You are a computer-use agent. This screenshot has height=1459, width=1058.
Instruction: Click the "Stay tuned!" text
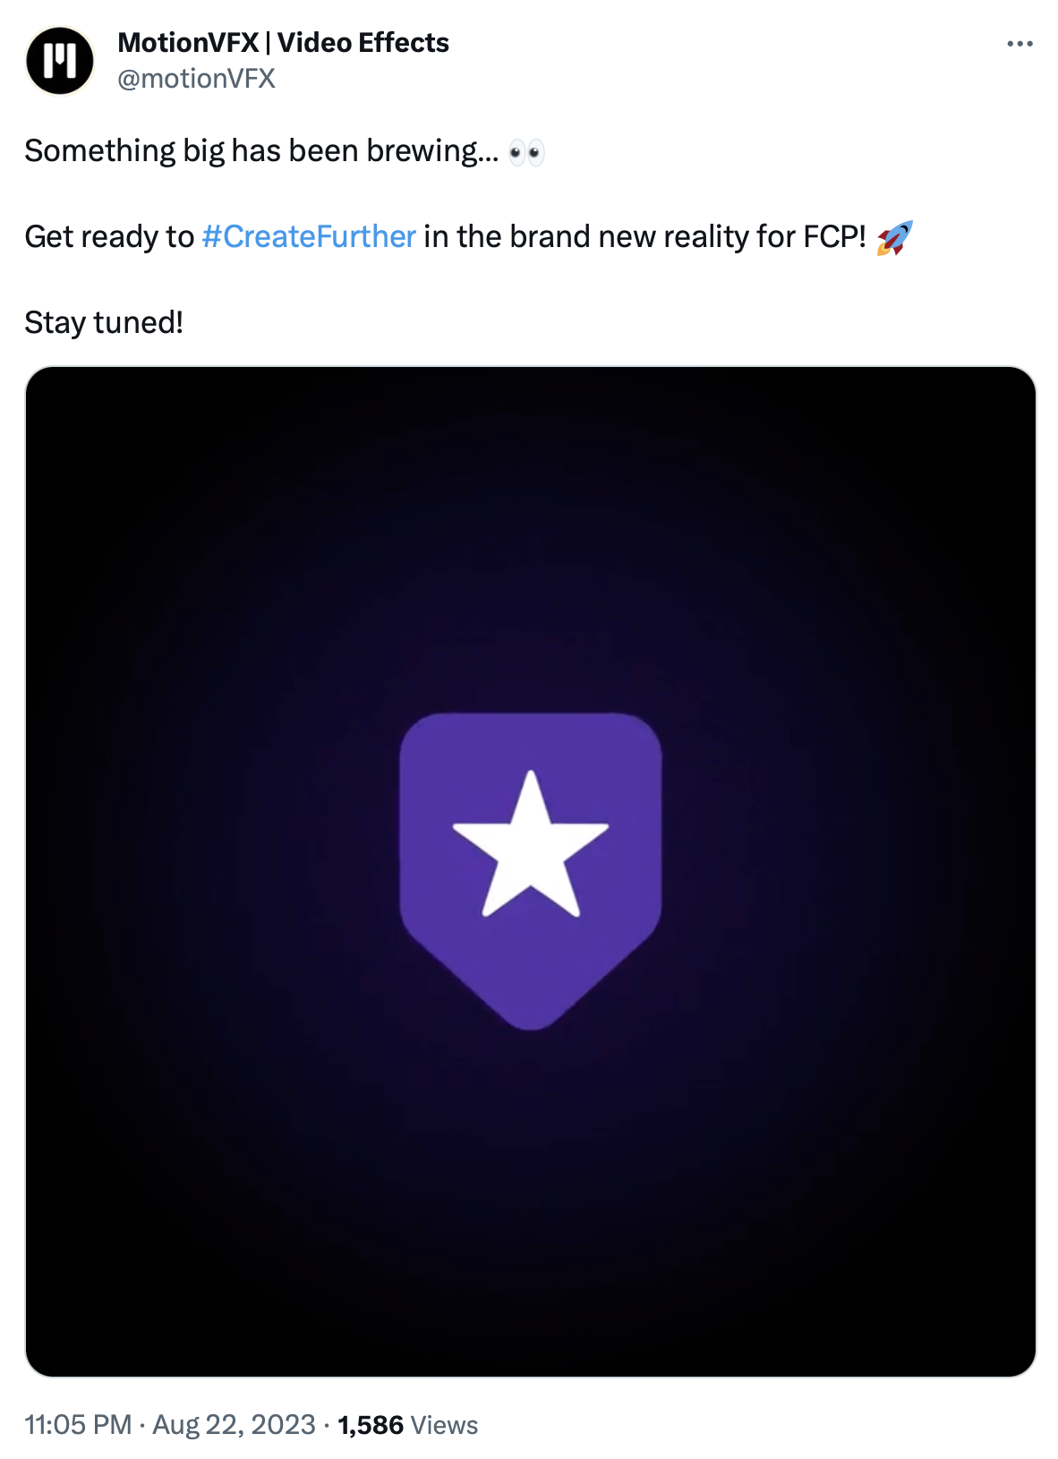coord(104,322)
